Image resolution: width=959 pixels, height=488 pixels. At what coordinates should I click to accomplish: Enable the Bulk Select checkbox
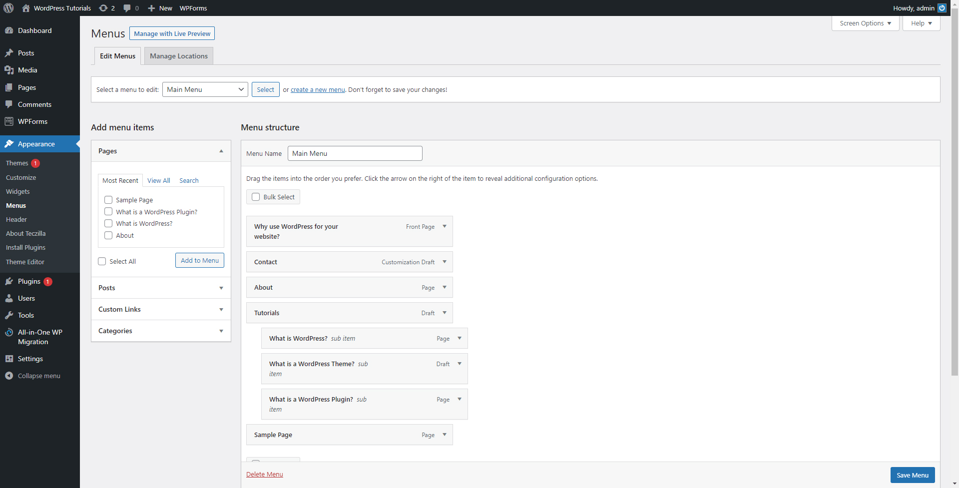pyautogui.click(x=256, y=197)
